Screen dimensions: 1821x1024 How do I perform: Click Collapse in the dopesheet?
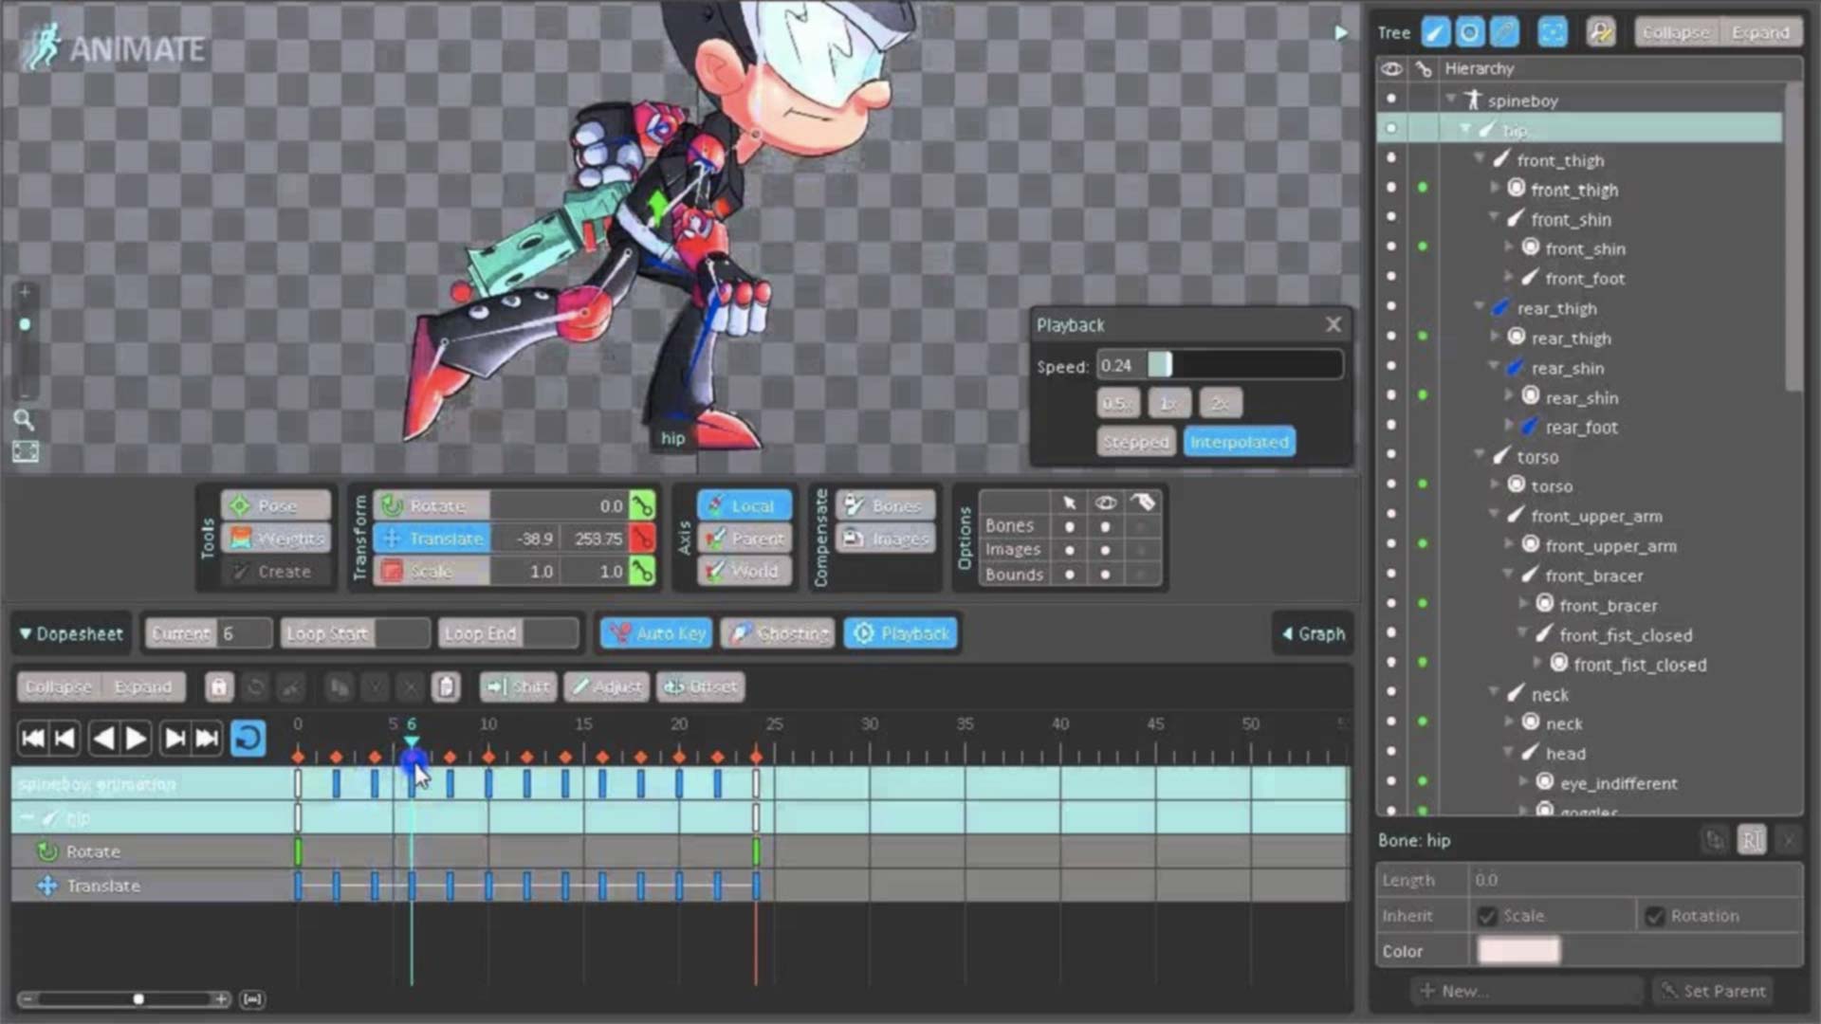click(59, 686)
